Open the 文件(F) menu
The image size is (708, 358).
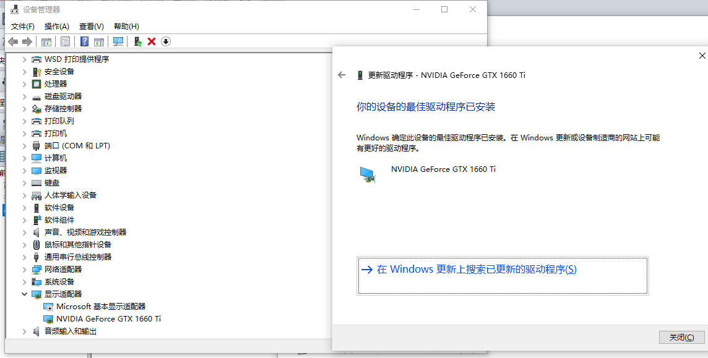23,26
